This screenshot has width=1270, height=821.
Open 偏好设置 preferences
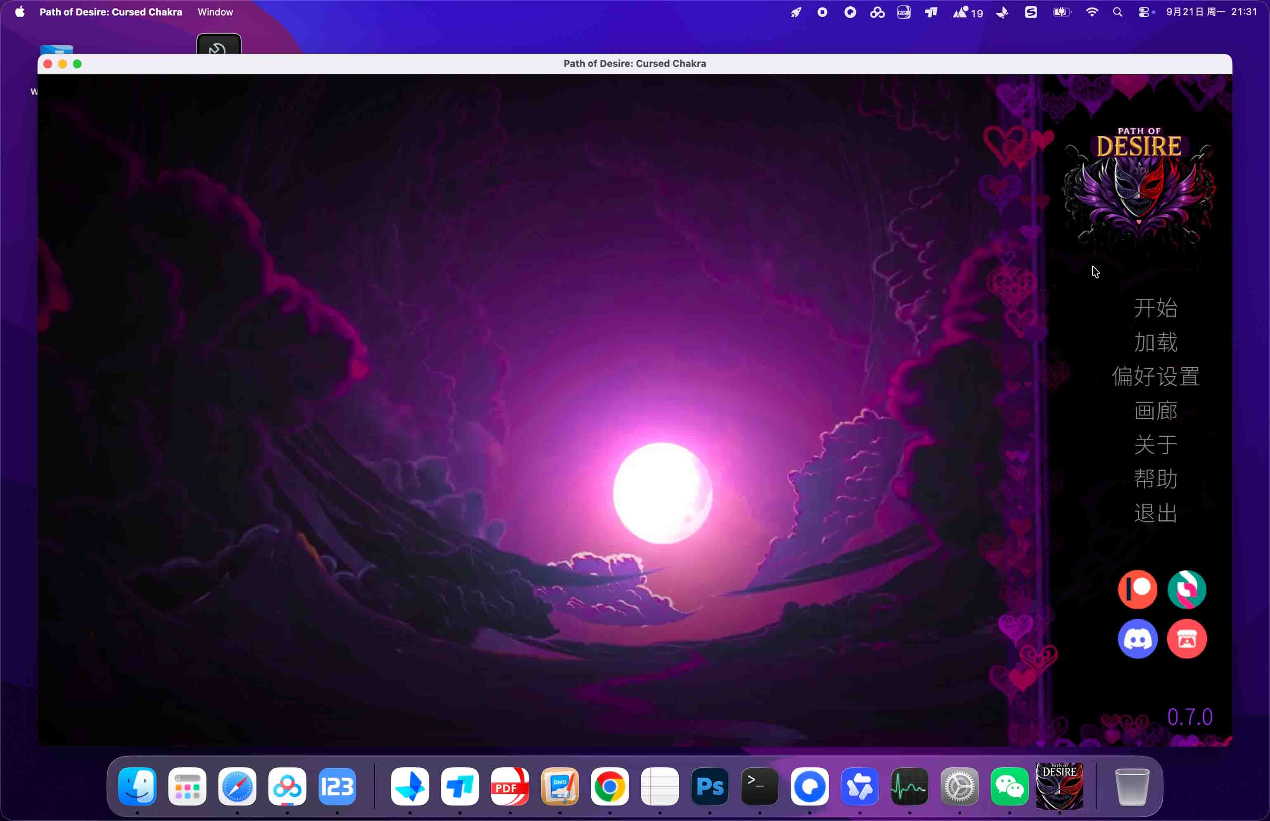pyautogui.click(x=1155, y=376)
